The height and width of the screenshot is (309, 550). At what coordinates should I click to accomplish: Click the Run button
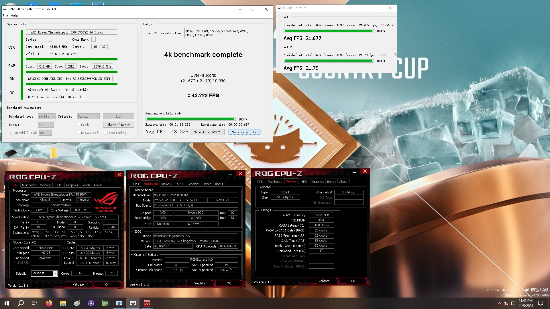(x=119, y=116)
